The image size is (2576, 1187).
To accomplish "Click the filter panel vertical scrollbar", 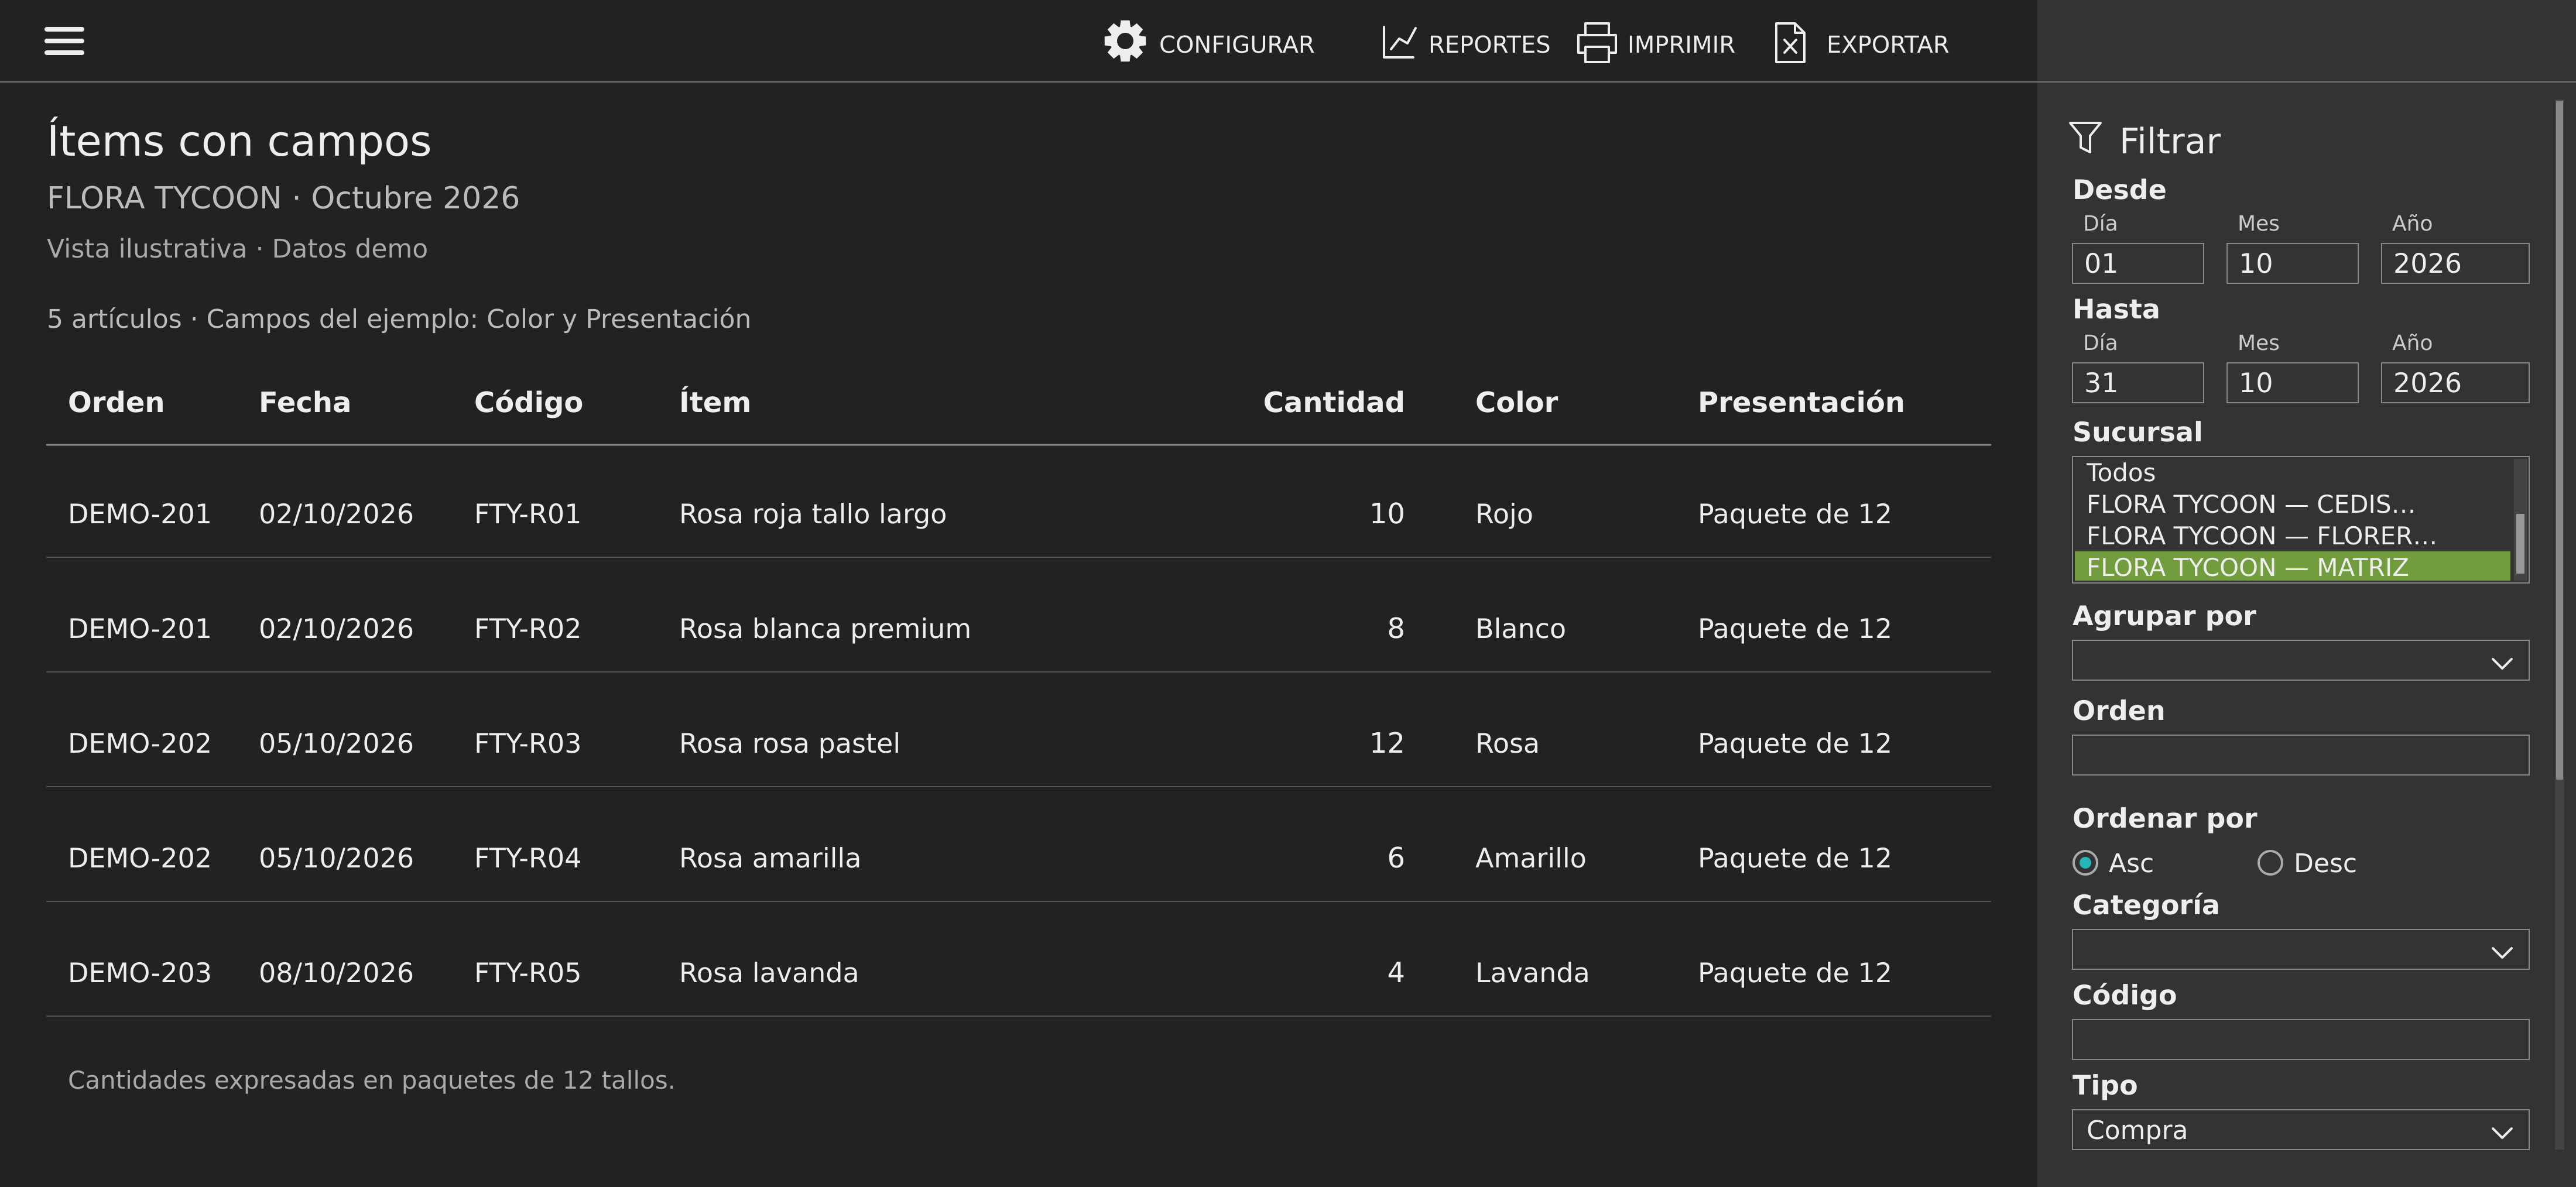I will (x=2559, y=440).
